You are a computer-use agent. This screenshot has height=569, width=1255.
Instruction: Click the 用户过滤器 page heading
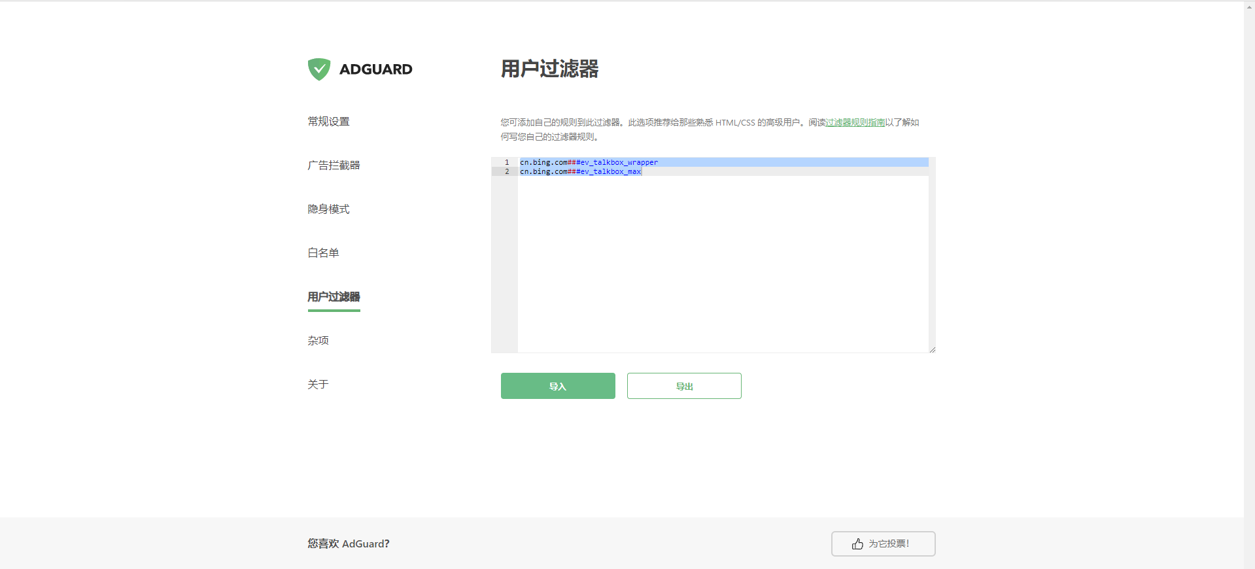550,69
